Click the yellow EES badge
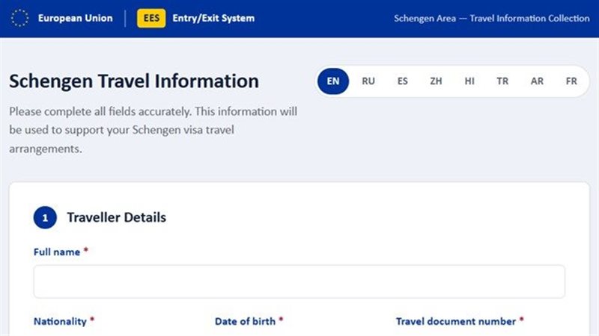Viewport: 599px width, 336px height. [151, 18]
